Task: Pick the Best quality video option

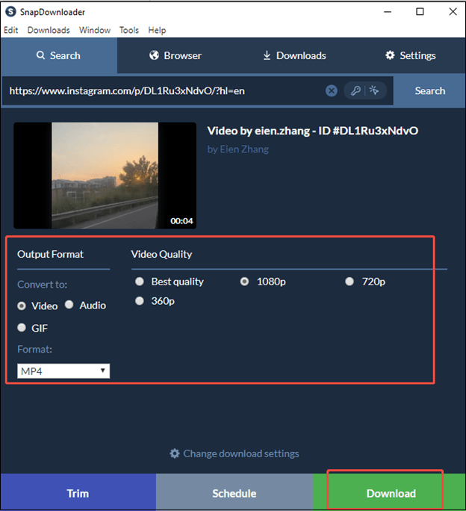Action: [x=140, y=281]
